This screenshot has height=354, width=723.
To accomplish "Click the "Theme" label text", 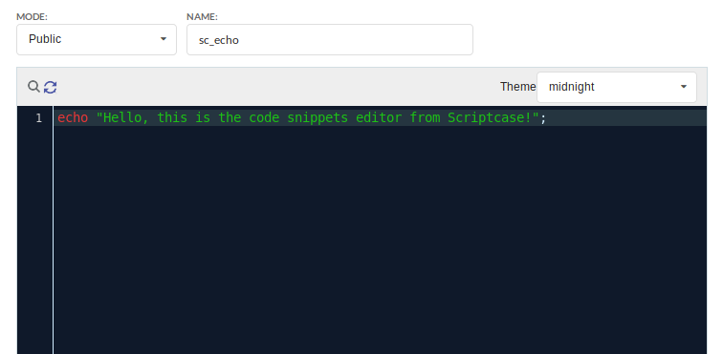I will tap(517, 87).
